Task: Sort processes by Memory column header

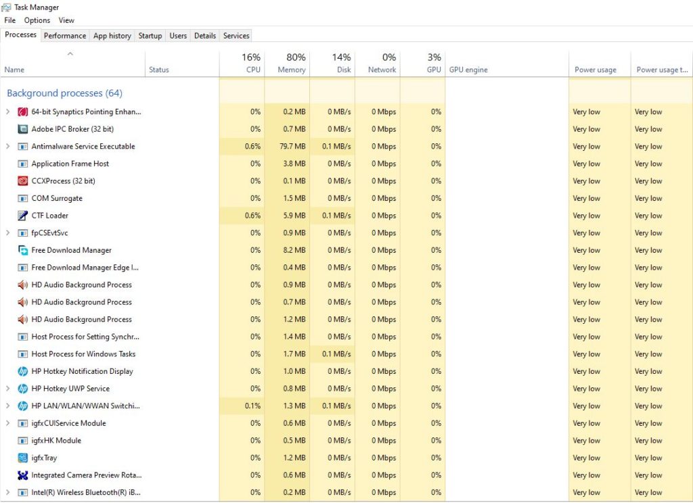Action: [287, 63]
